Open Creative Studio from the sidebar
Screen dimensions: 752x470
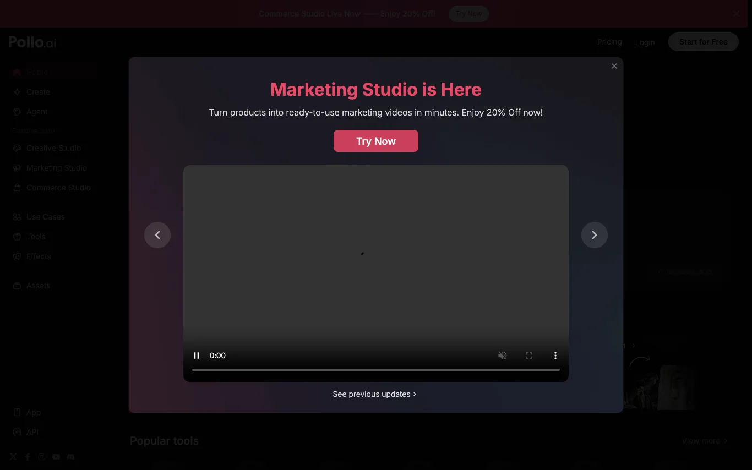pyautogui.click(x=53, y=148)
